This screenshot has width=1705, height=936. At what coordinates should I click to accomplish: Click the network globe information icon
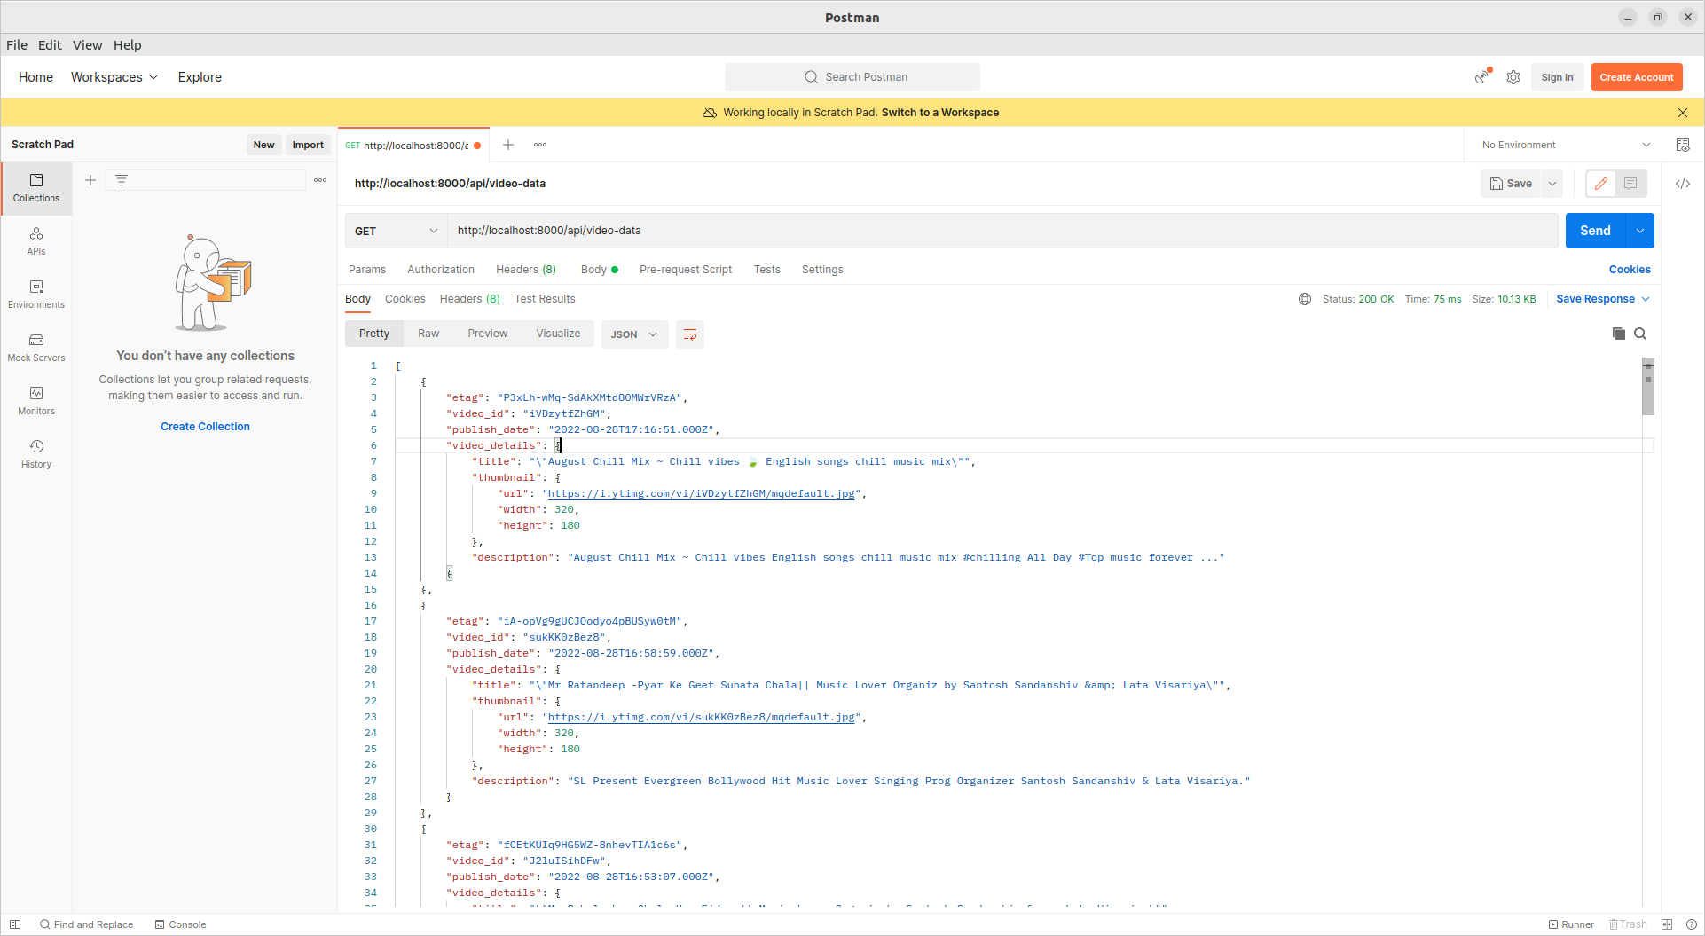click(x=1305, y=299)
